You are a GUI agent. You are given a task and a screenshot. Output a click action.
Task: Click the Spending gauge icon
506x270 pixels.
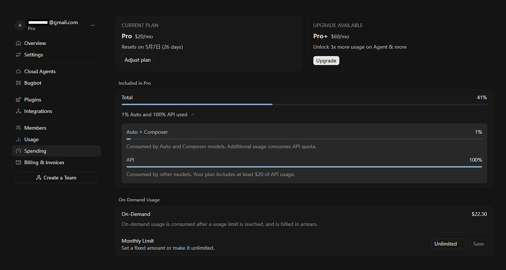pos(18,151)
